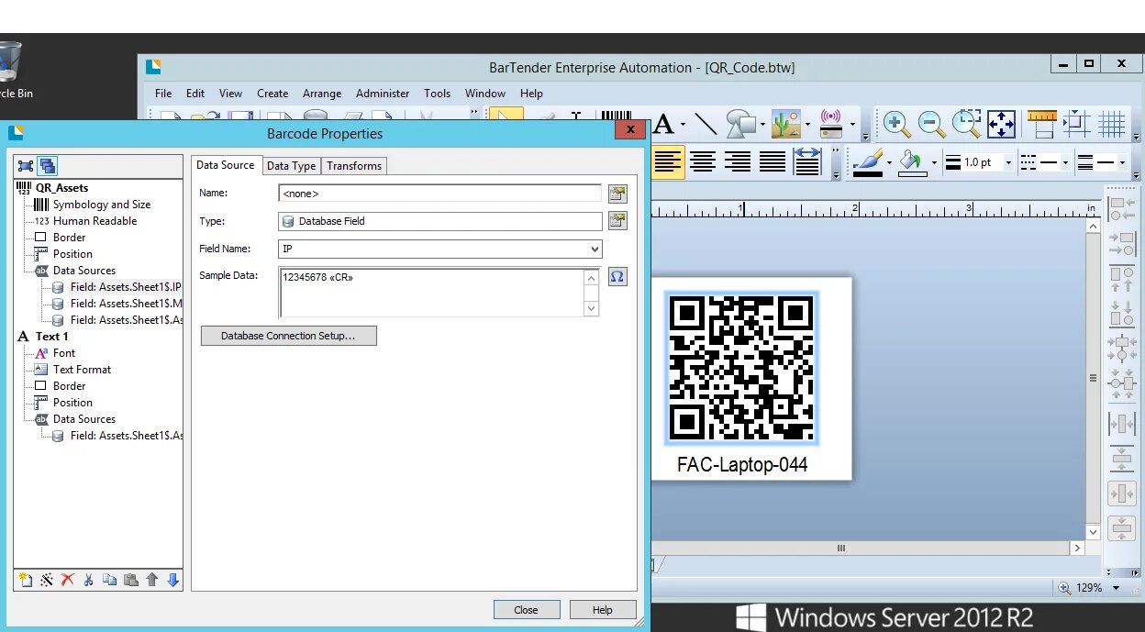
Task: Select the Field: Assets.Sheet1$.IP data source
Action: point(126,287)
